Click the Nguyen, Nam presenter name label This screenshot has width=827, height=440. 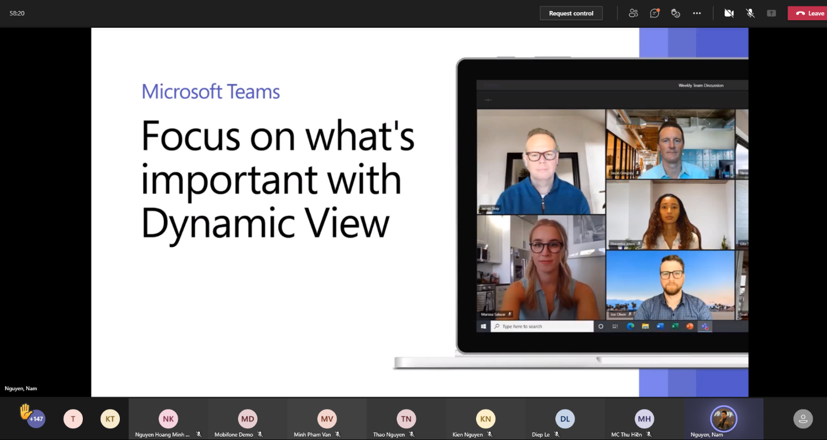[x=21, y=389]
